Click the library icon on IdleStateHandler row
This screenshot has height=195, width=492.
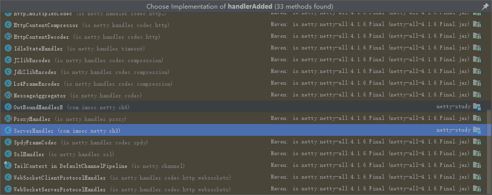click(477, 48)
